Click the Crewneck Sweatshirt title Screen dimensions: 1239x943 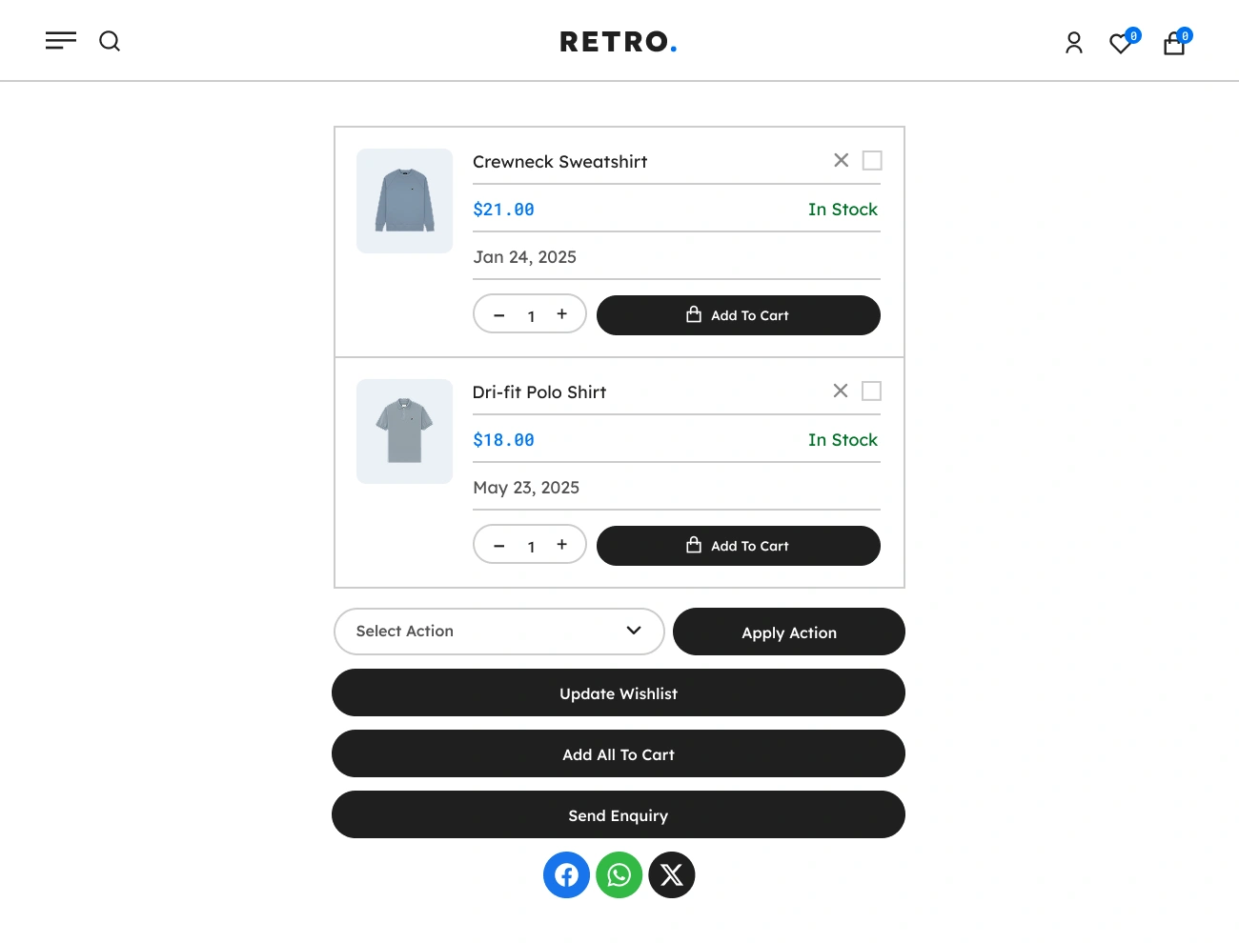(560, 162)
